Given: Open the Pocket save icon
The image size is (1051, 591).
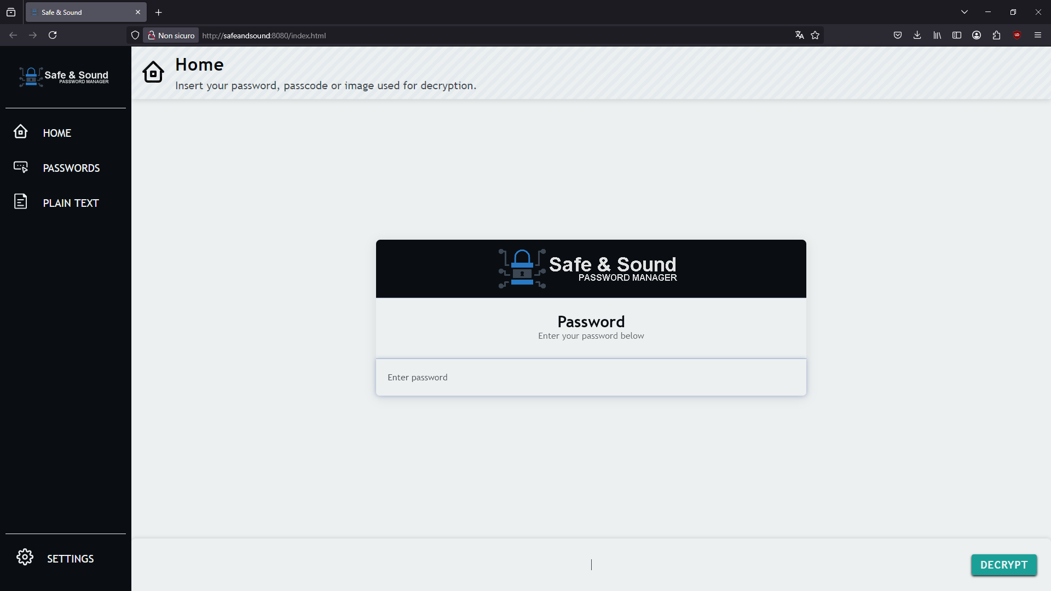Looking at the screenshot, I should pyautogui.click(x=898, y=35).
